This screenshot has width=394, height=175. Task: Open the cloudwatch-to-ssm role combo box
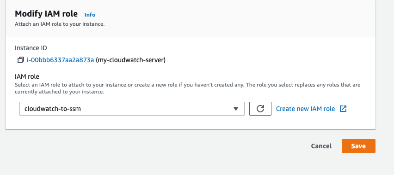click(x=132, y=109)
